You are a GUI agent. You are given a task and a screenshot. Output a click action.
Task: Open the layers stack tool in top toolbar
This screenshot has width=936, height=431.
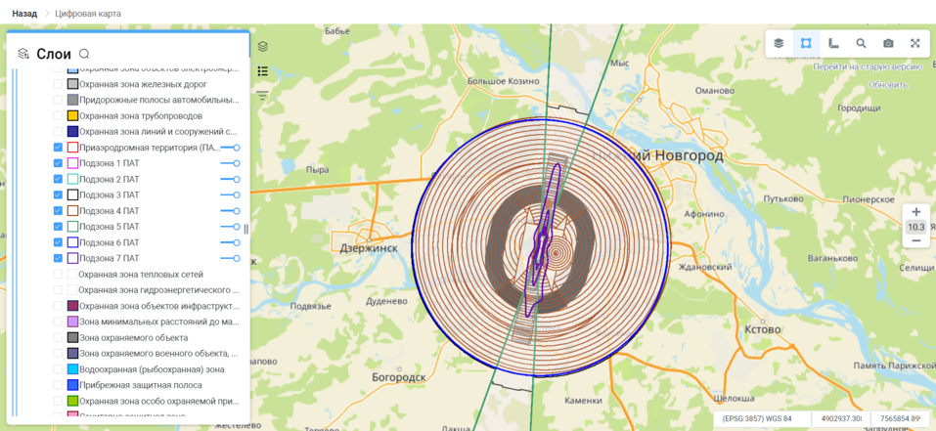(x=779, y=43)
